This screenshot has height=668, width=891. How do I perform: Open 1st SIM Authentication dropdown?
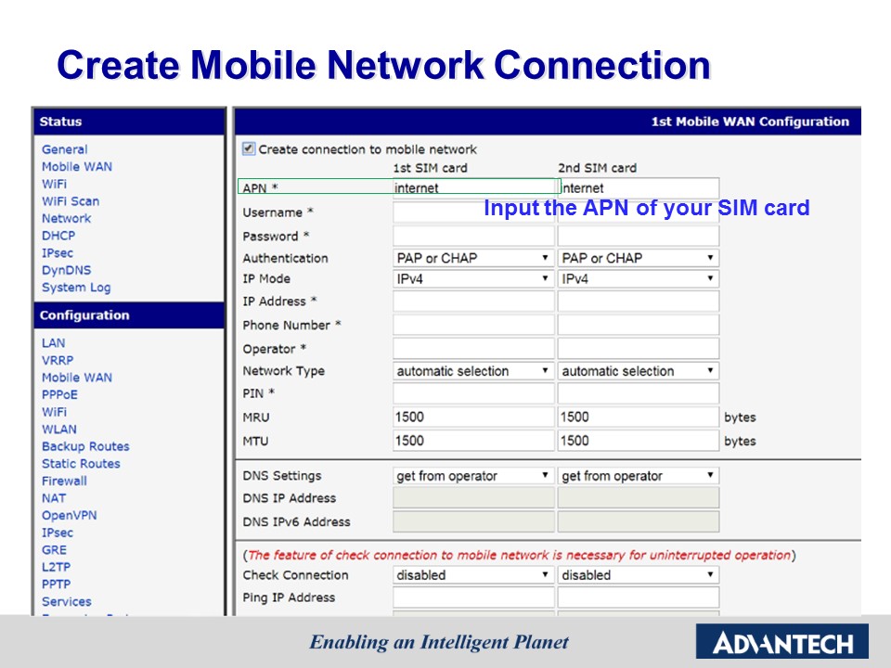(x=473, y=258)
